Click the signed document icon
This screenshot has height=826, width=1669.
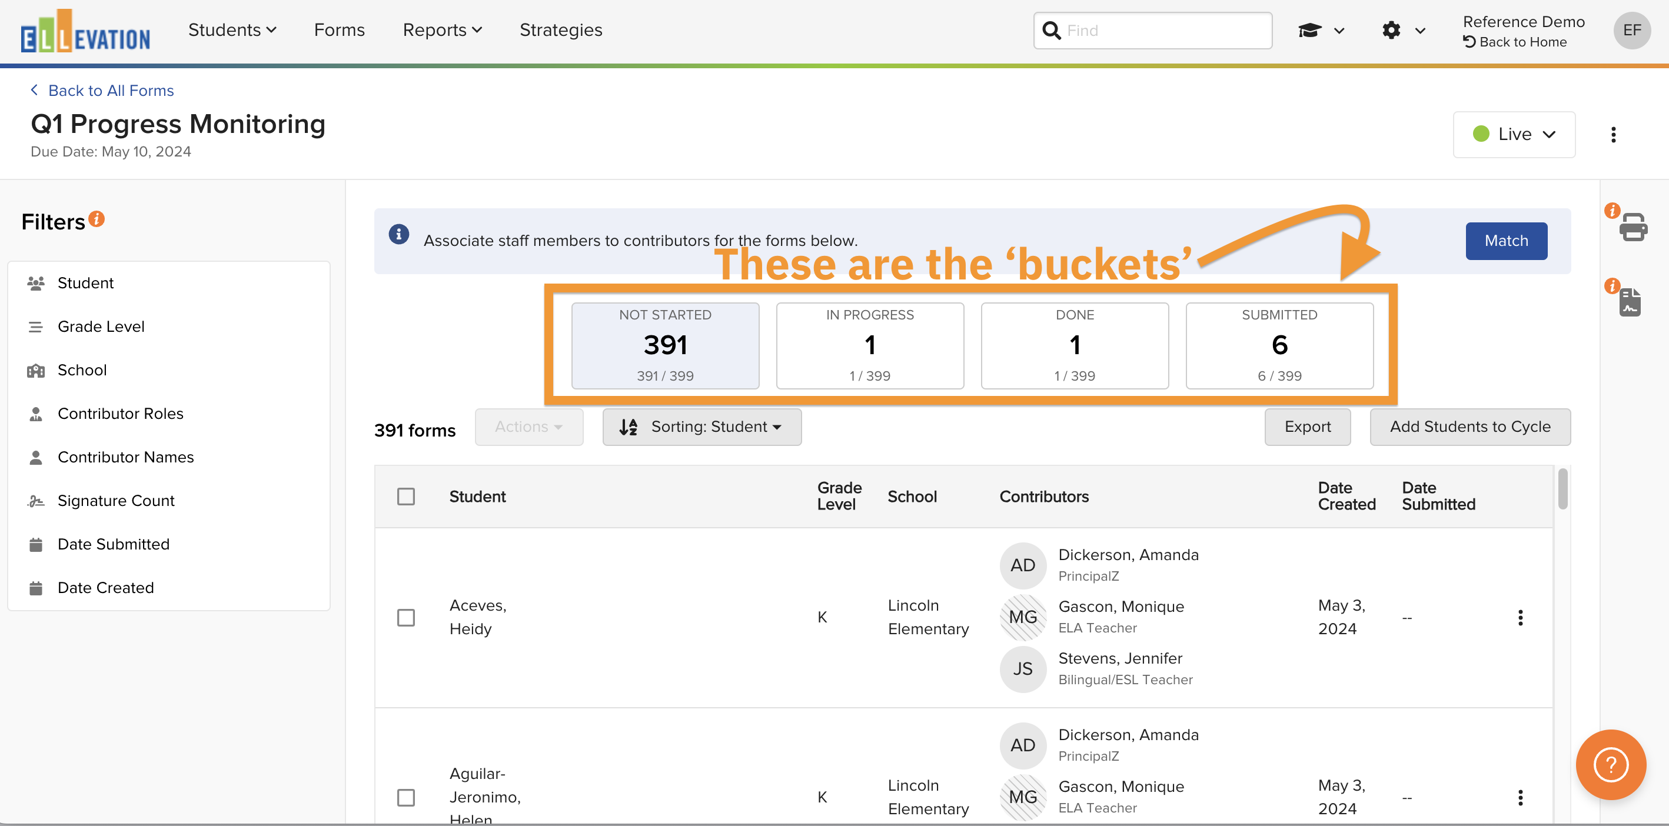pyautogui.click(x=1630, y=302)
